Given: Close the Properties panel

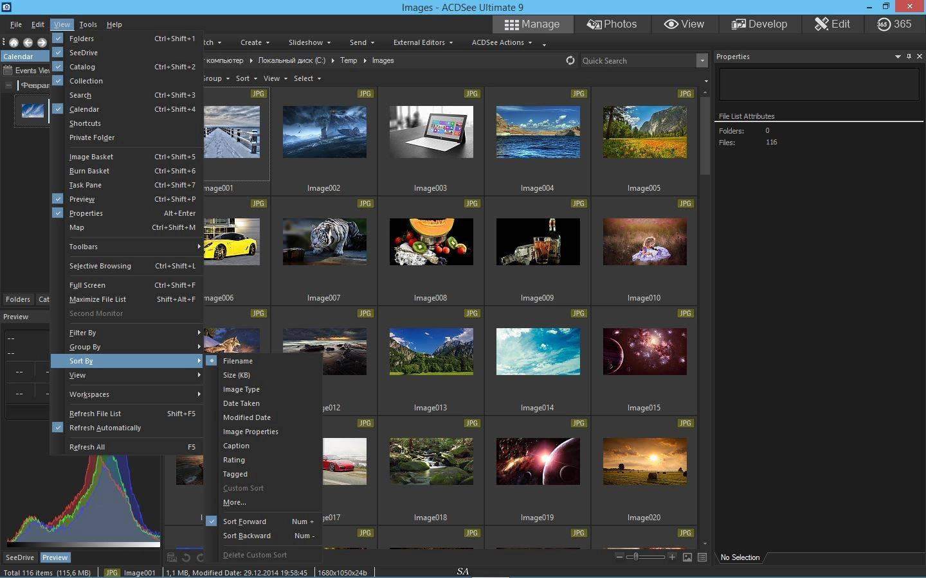Looking at the screenshot, I should point(919,57).
